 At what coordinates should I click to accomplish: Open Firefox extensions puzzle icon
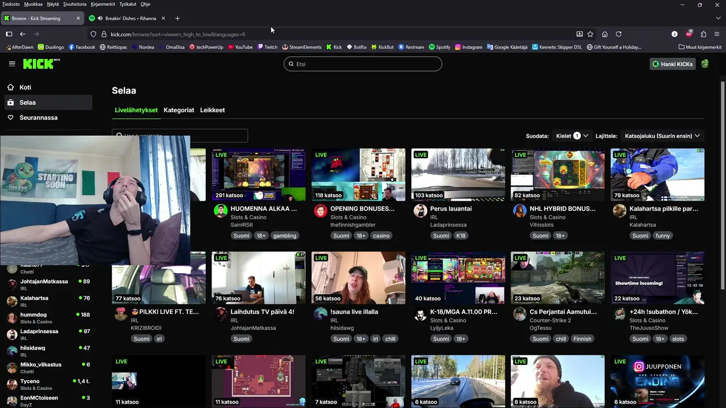(703, 34)
